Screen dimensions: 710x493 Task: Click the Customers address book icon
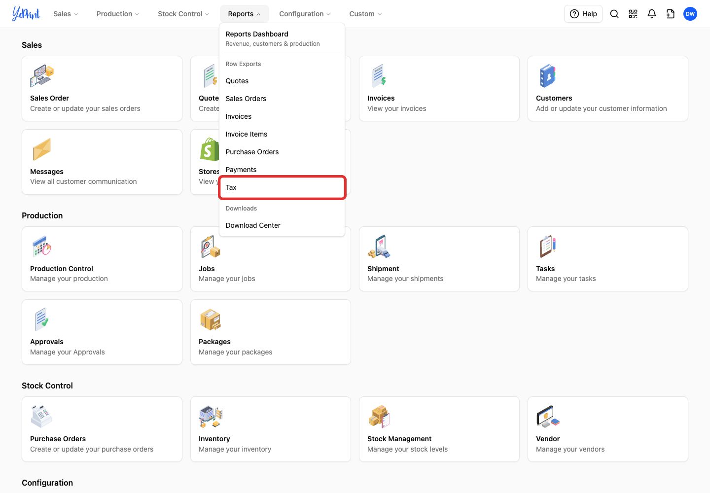point(548,76)
